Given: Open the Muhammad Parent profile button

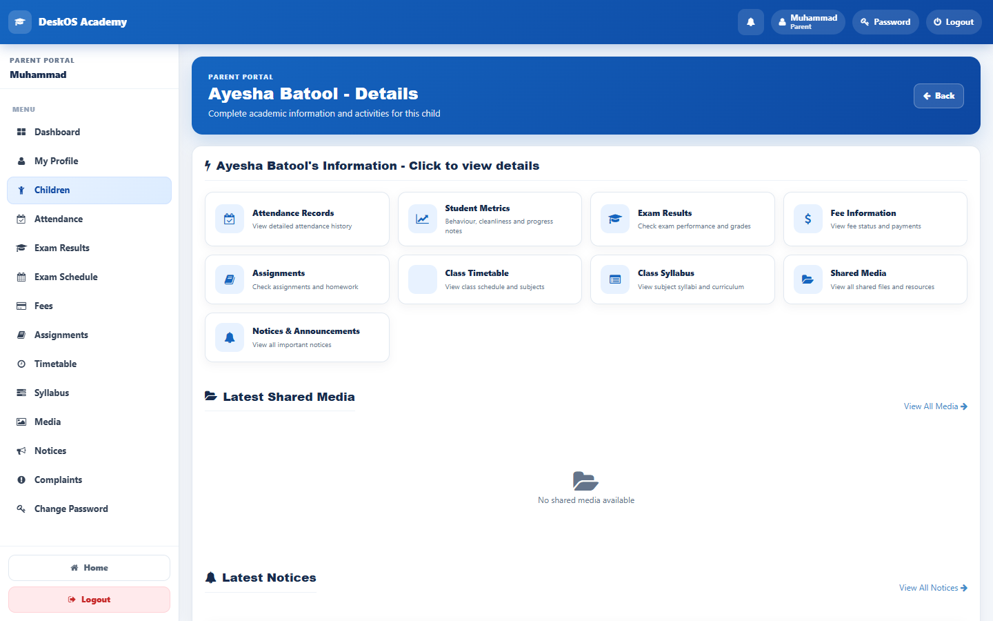Looking at the screenshot, I should pyautogui.click(x=808, y=22).
